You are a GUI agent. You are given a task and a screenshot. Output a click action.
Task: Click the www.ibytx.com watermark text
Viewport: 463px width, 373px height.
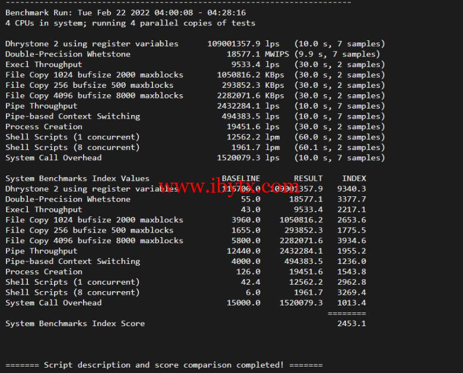229,186
